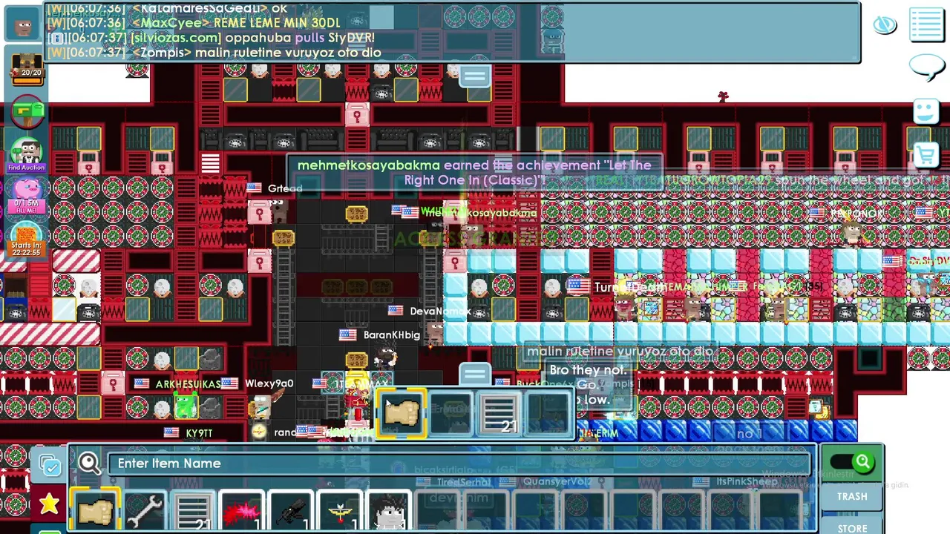Click the TRASH button
The image size is (950, 534).
point(852,496)
